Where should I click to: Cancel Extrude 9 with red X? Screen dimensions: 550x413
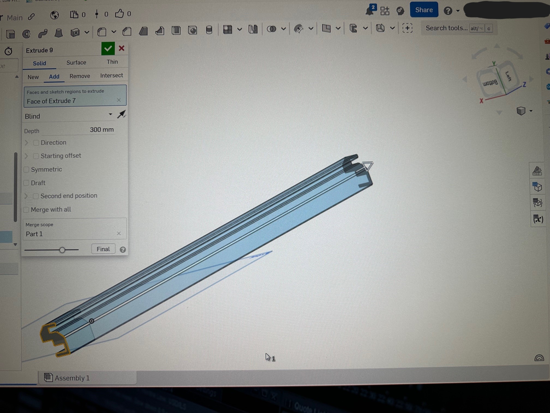click(x=121, y=49)
